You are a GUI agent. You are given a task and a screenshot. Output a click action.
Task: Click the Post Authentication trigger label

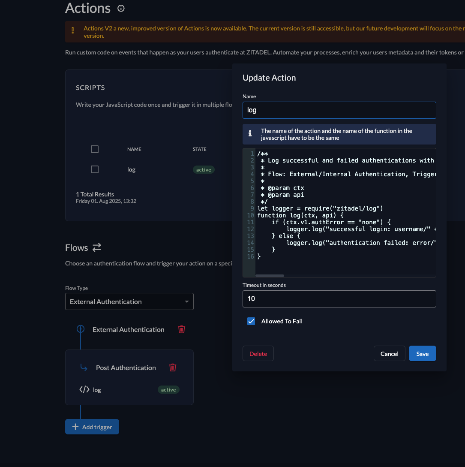click(126, 368)
